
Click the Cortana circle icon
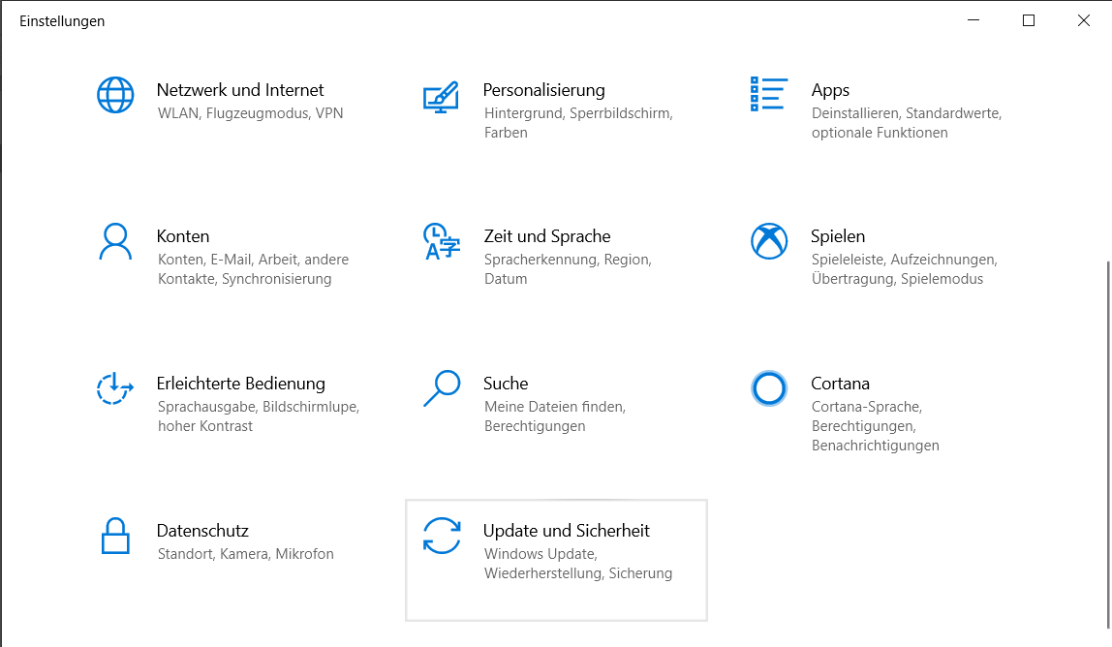pos(768,388)
